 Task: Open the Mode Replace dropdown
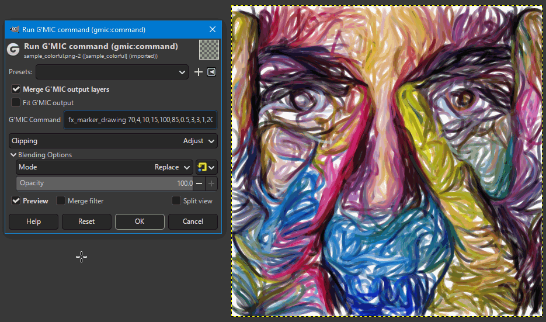point(104,167)
